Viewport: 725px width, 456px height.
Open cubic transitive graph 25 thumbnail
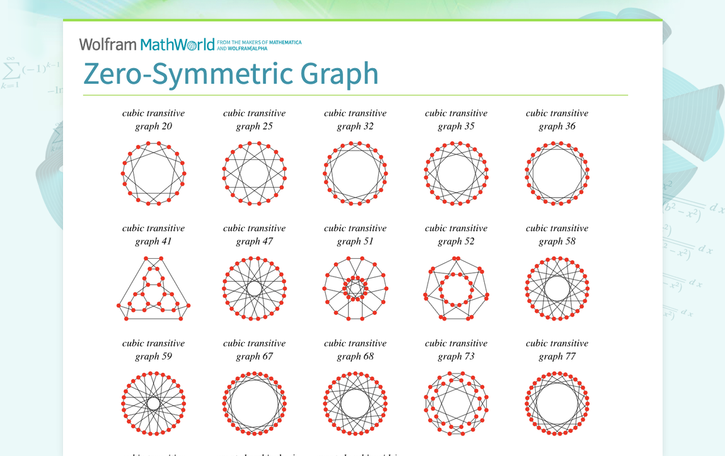click(x=254, y=173)
